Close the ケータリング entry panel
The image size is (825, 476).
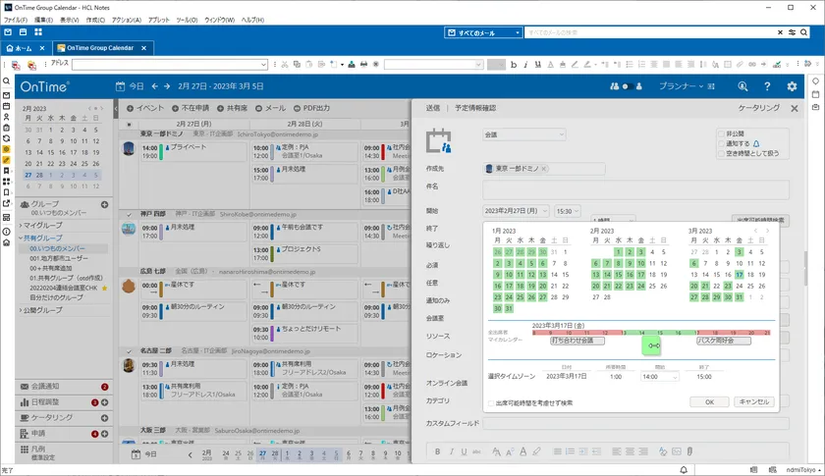795,108
